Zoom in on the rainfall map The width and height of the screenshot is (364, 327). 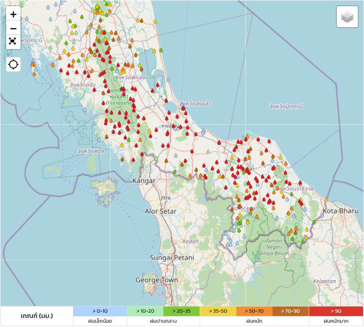[x=13, y=14]
